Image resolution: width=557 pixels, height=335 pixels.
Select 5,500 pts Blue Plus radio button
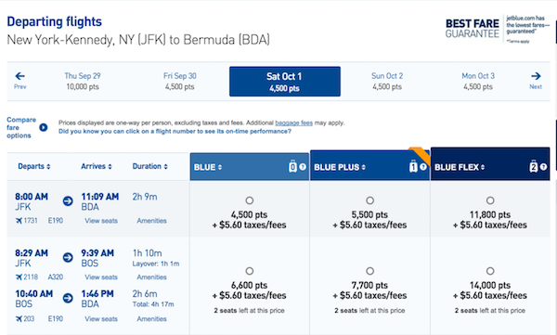click(x=369, y=200)
